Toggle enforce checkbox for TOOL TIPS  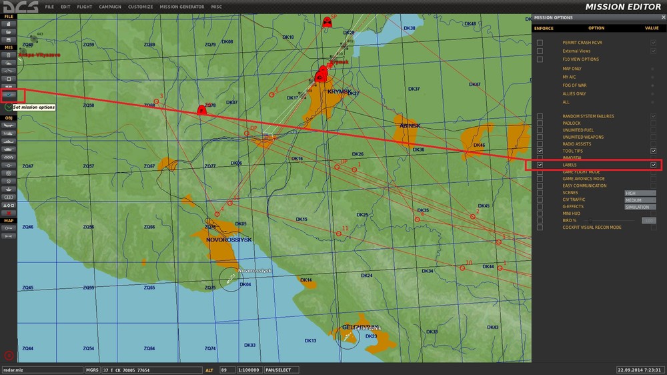[540, 151]
